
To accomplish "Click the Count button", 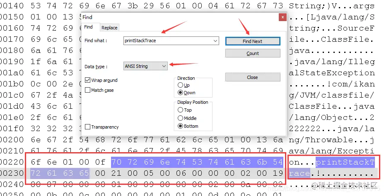I will [253, 53].
